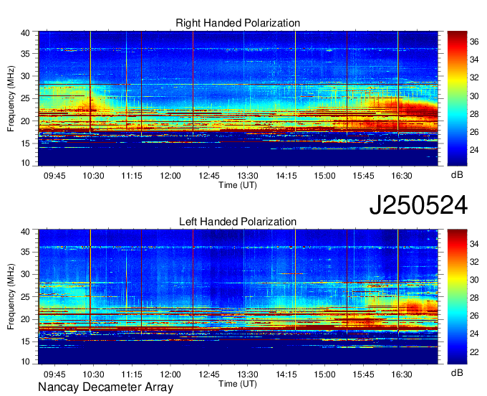487x396 pixels.
Task: Click the Left Handed Polarization spectrogram image
Action: 238,297
